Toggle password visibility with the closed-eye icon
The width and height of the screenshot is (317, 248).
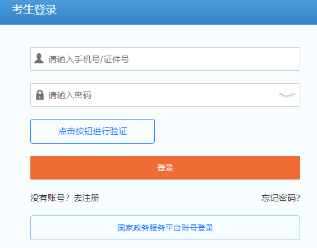[x=287, y=95]
